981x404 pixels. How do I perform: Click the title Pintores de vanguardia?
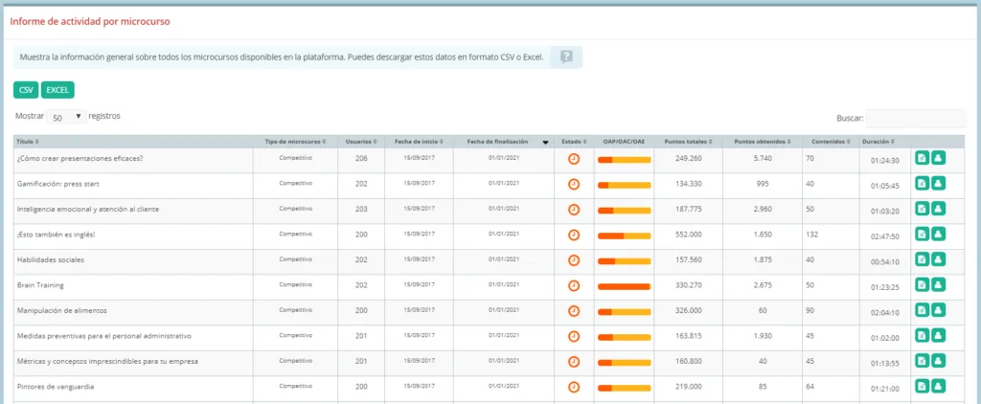[x=56, y=387]
